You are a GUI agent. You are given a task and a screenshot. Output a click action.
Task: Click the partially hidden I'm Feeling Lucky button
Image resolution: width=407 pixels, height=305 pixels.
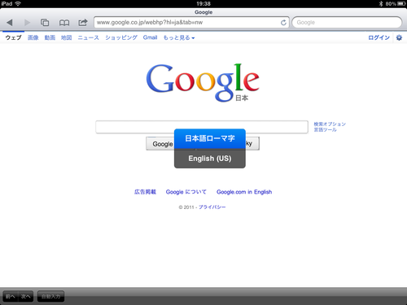tap(252, 143)
